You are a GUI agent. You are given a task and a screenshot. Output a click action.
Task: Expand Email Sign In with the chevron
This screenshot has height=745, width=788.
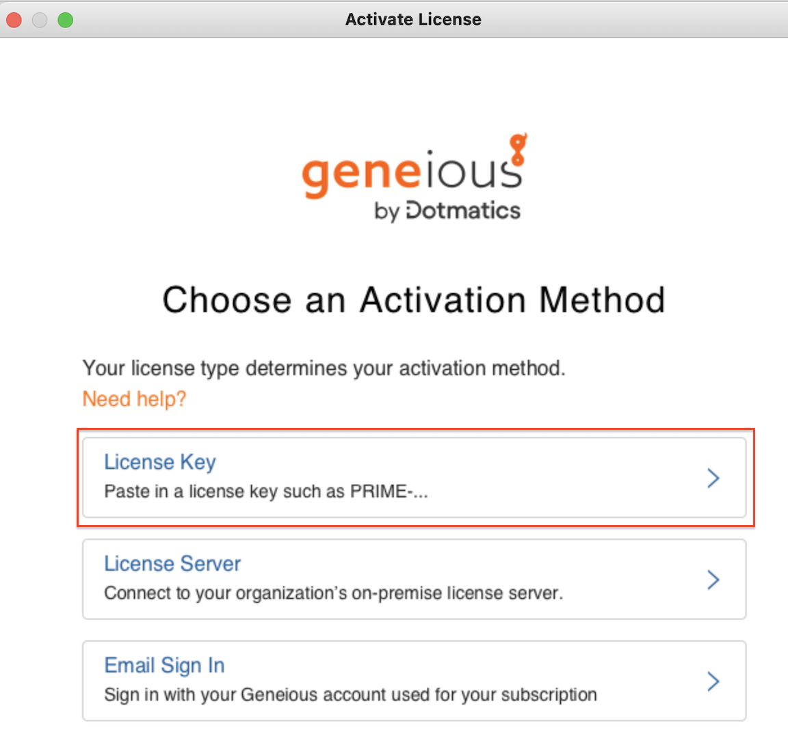(713, 681)
